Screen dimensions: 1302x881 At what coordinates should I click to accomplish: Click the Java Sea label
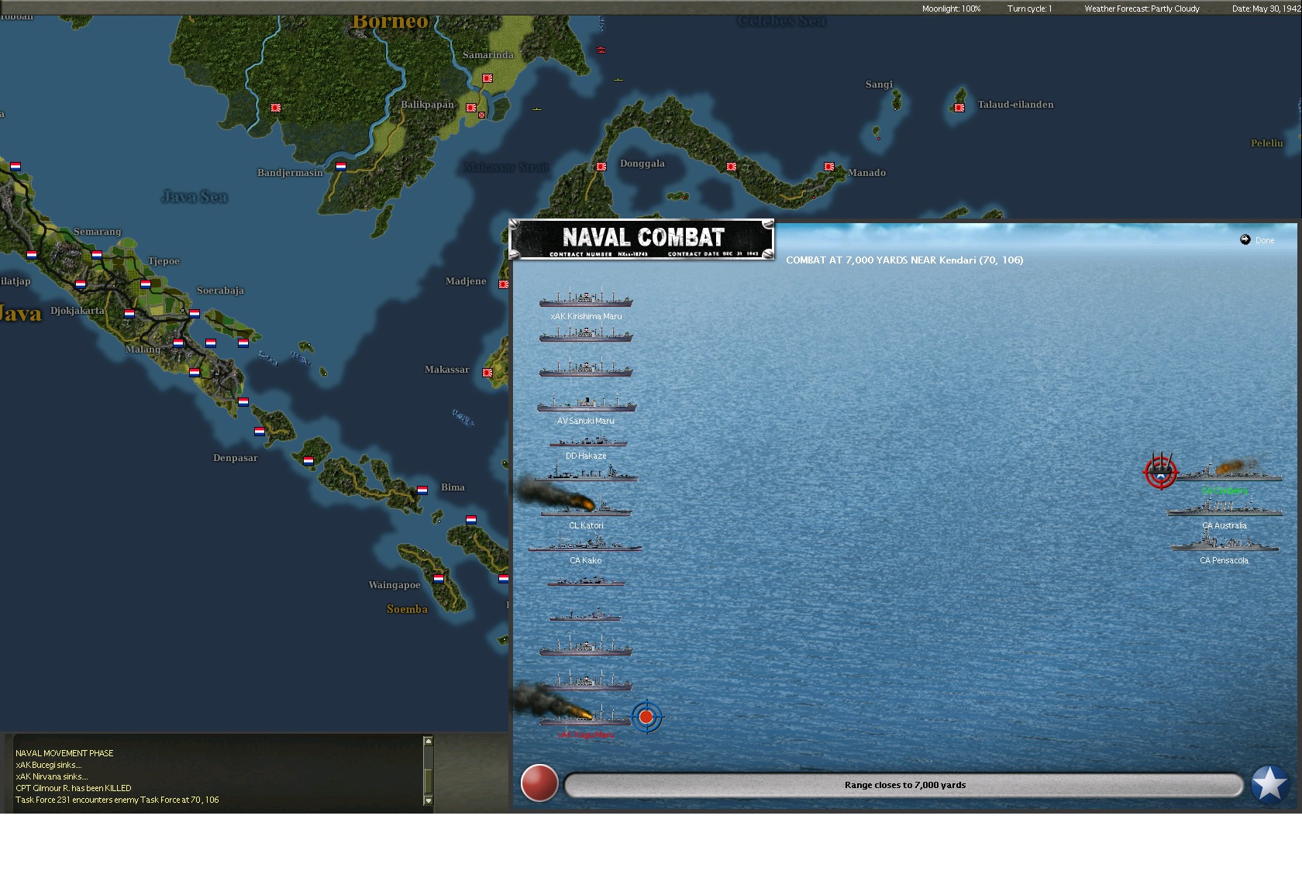point(194,197)
